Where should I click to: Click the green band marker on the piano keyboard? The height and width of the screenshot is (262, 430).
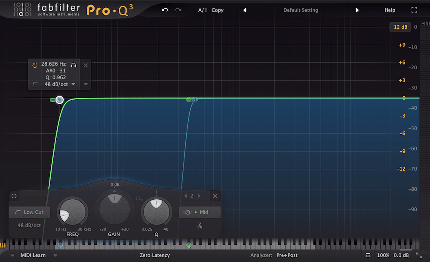(x=189, y=245)
